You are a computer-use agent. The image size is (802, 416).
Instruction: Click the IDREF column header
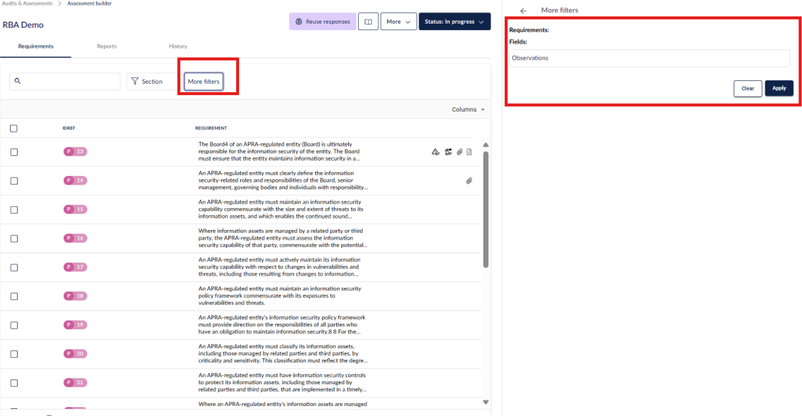tap(69, 128)
